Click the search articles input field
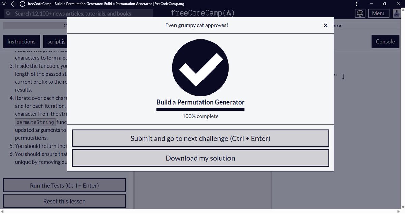 78,14
